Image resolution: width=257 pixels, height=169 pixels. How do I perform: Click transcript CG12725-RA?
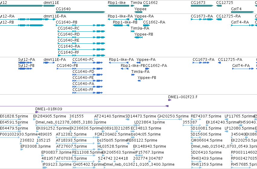click(x=228, y=16)
